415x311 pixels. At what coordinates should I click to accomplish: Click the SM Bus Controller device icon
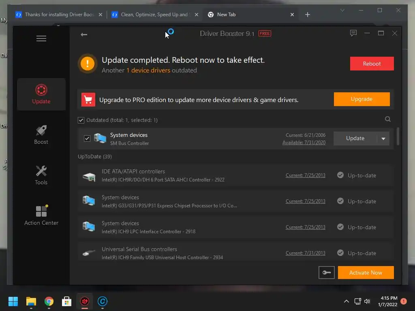100,138
